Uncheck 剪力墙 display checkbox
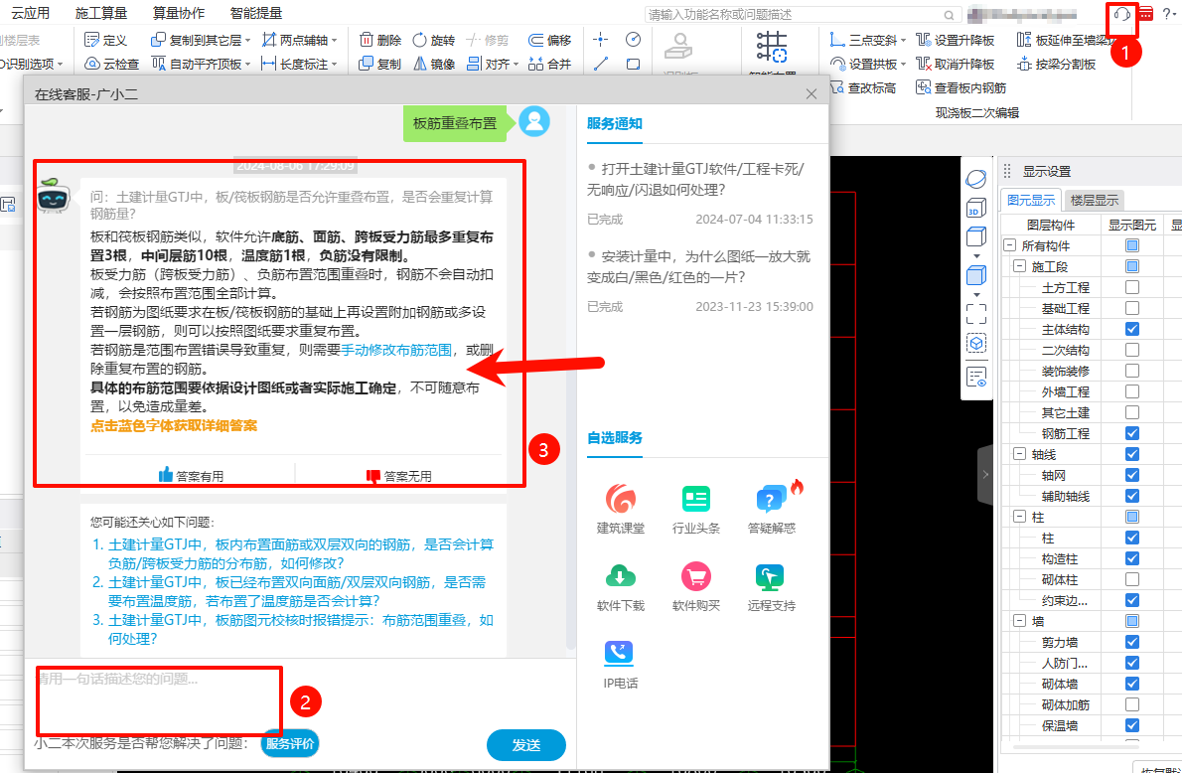Screen dimensions: 1182x773 pos(1131,642)
